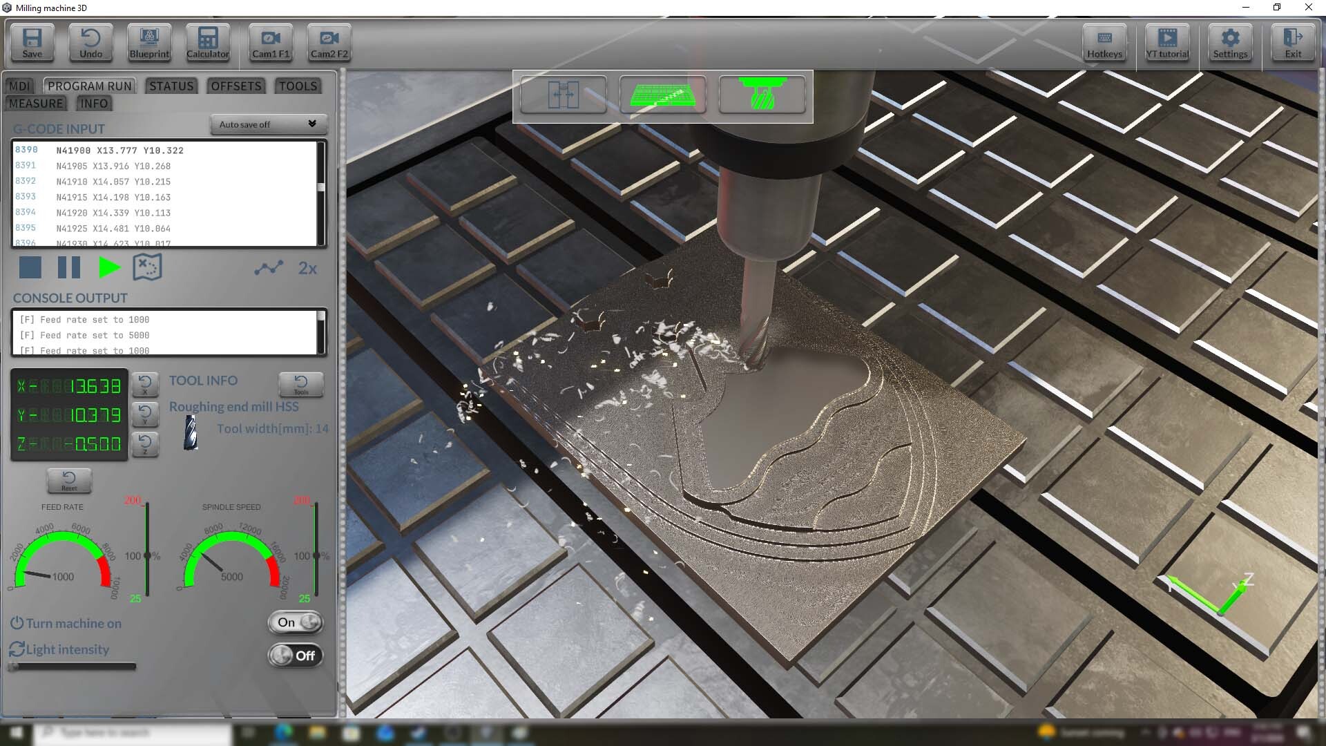The image size is (1326, 746).
Task: Flip the light Off toggle
Action: 295,656
